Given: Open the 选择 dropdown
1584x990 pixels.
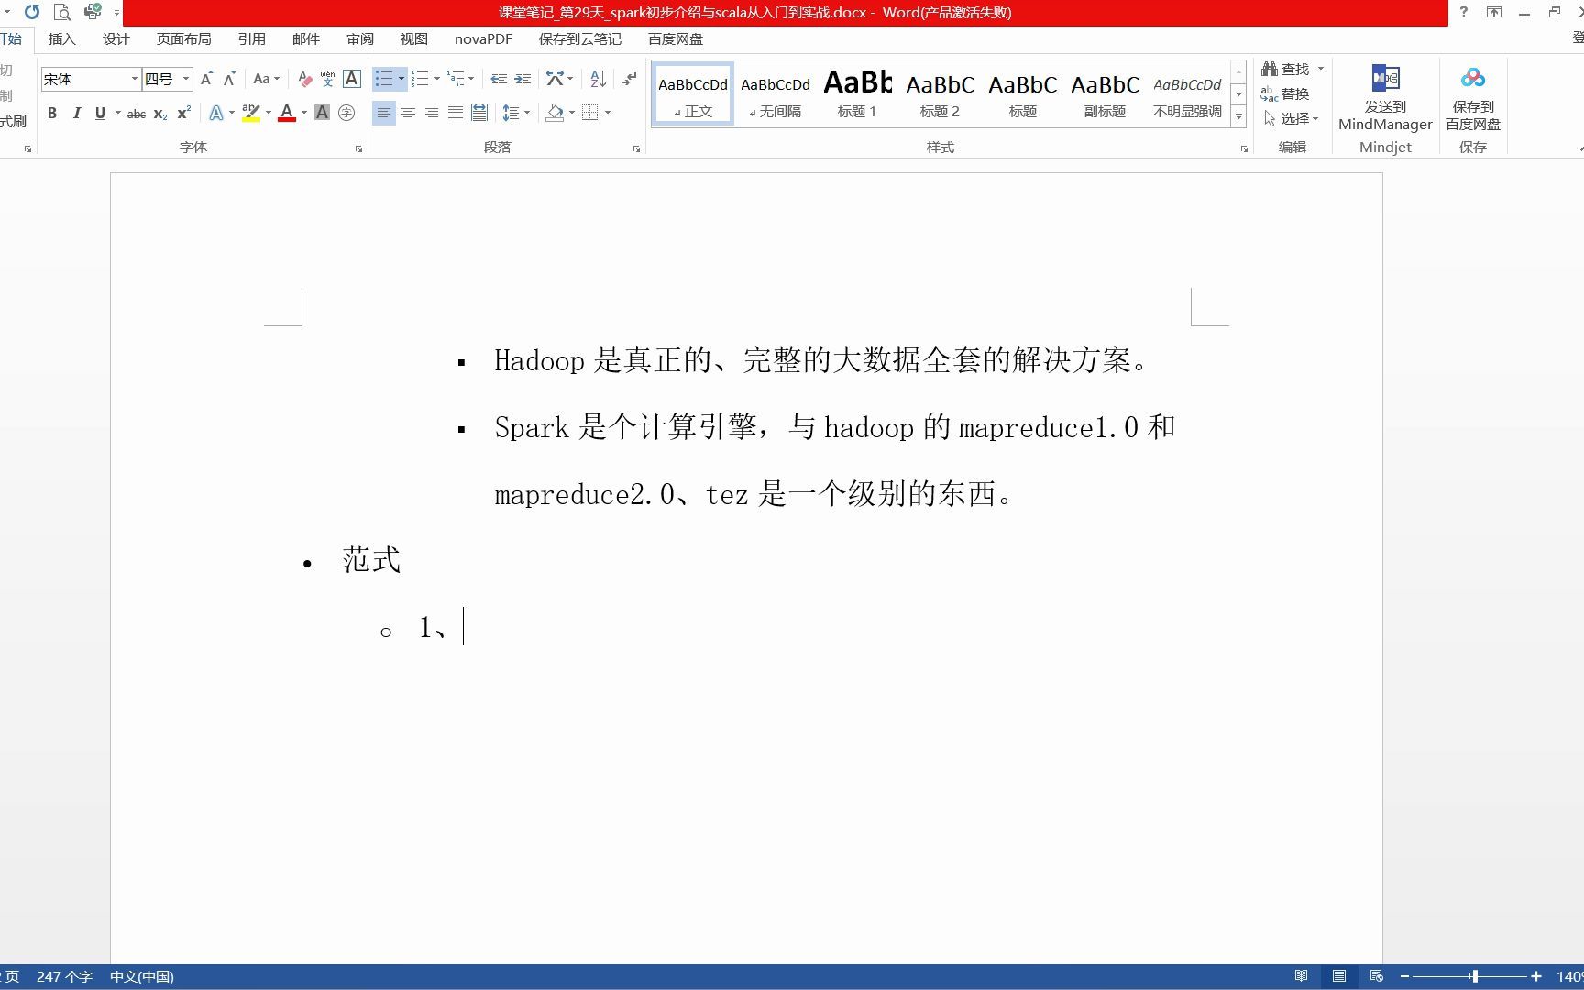Looking at the screenshot, I should tap(1291, 118).
